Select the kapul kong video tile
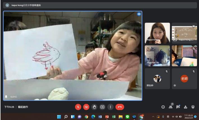The height and width of the screenshot is (120, 199). 157,33
